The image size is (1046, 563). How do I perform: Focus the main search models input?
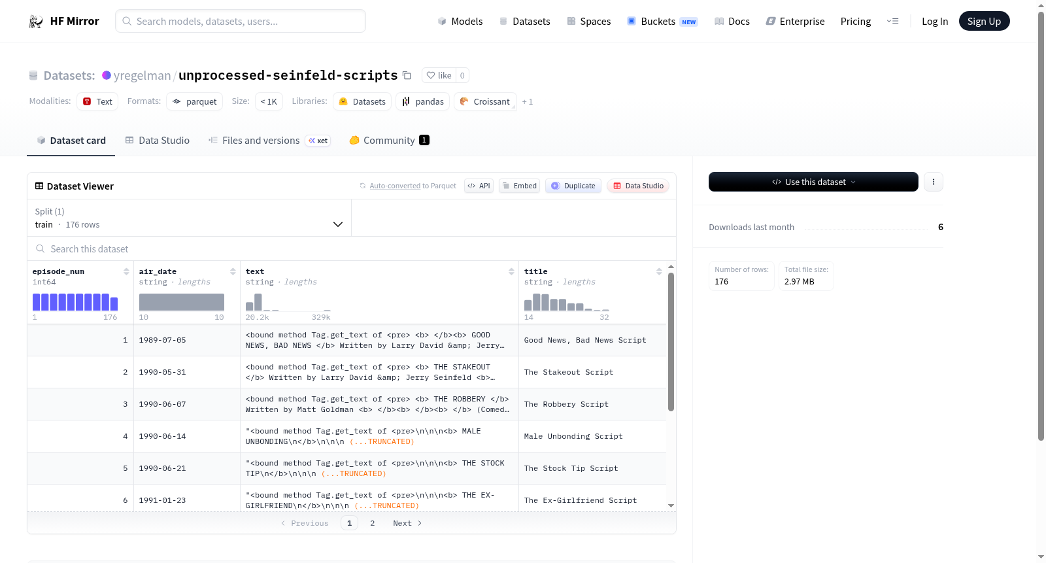(241, 21)
